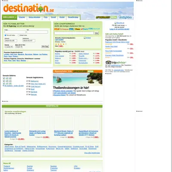Click the Till destination input field
172x172 pixels.
point(37,32)
